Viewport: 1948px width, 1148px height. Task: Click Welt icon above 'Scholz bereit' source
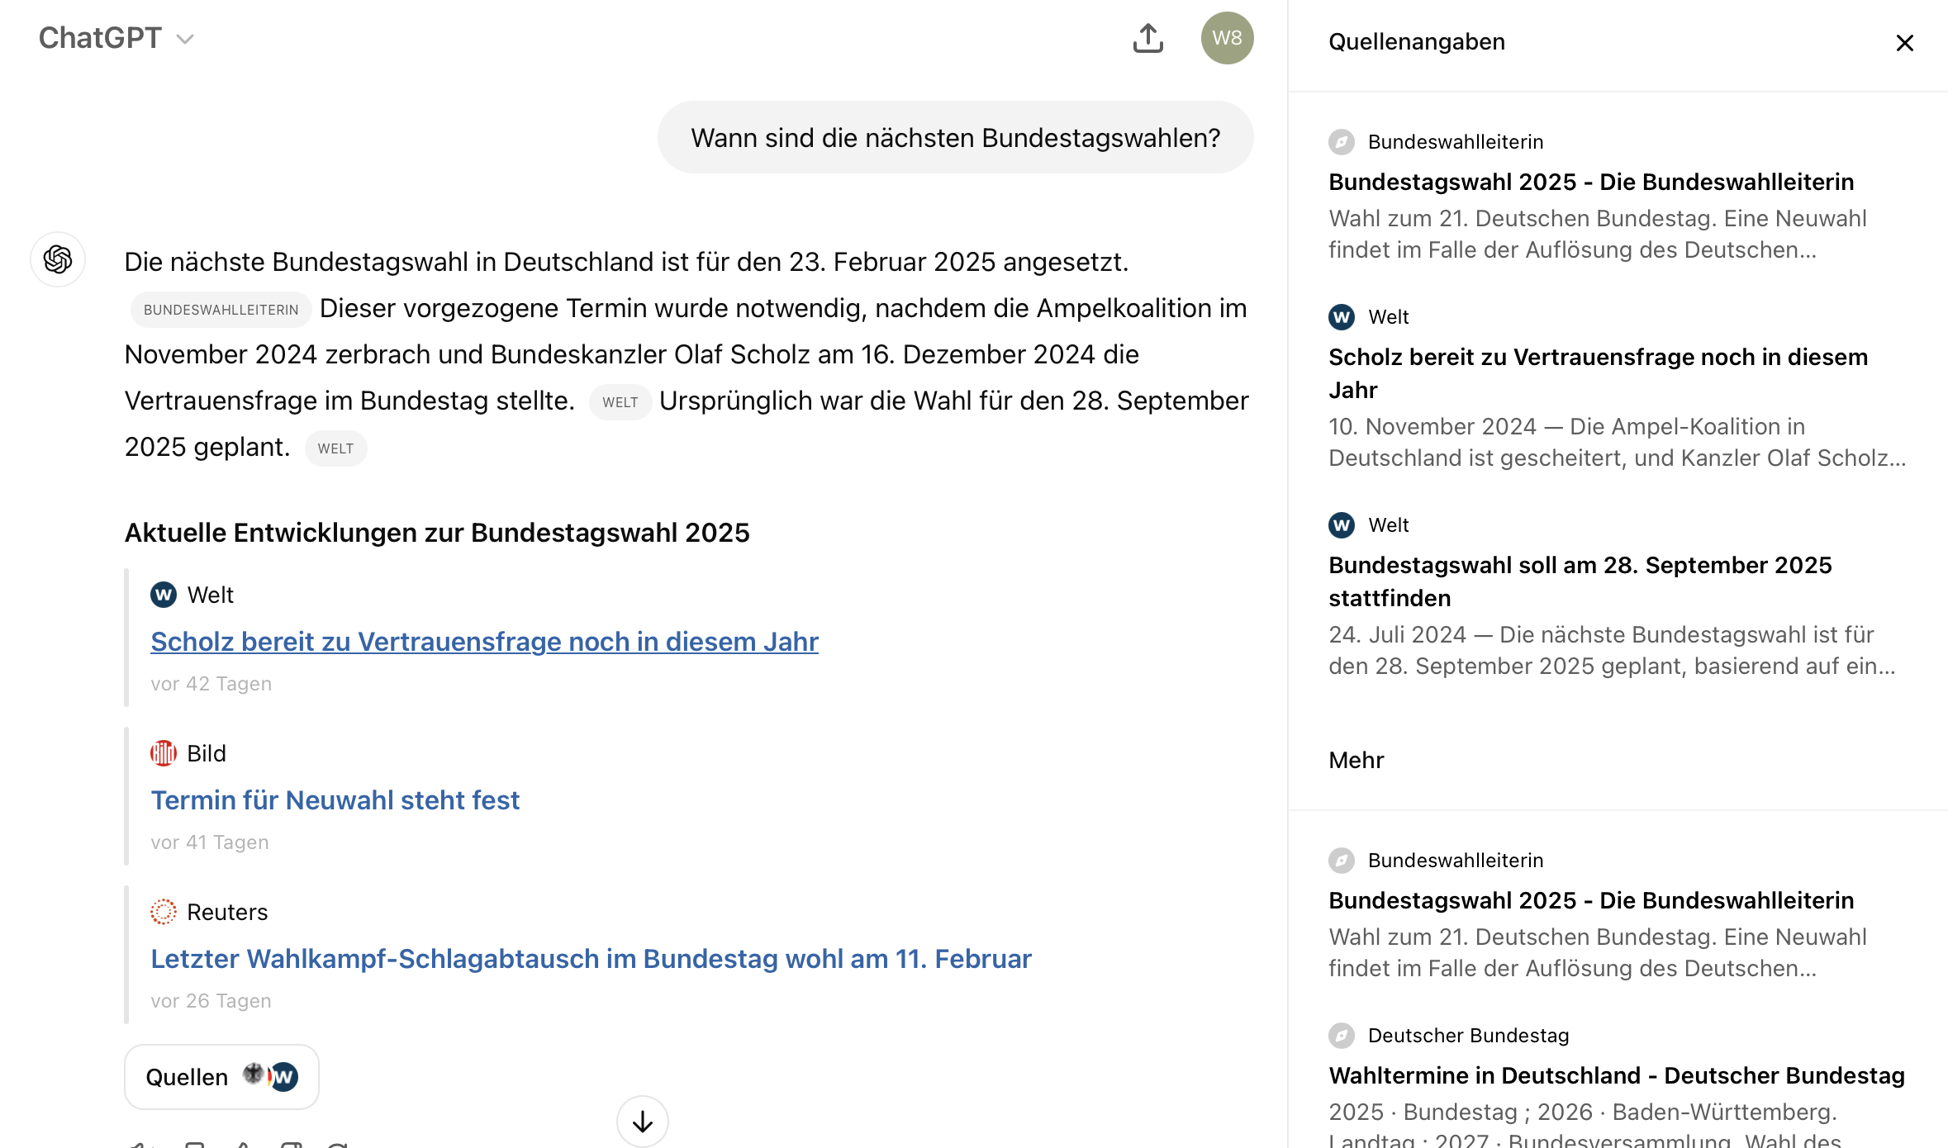click(x=1342, y=317)
